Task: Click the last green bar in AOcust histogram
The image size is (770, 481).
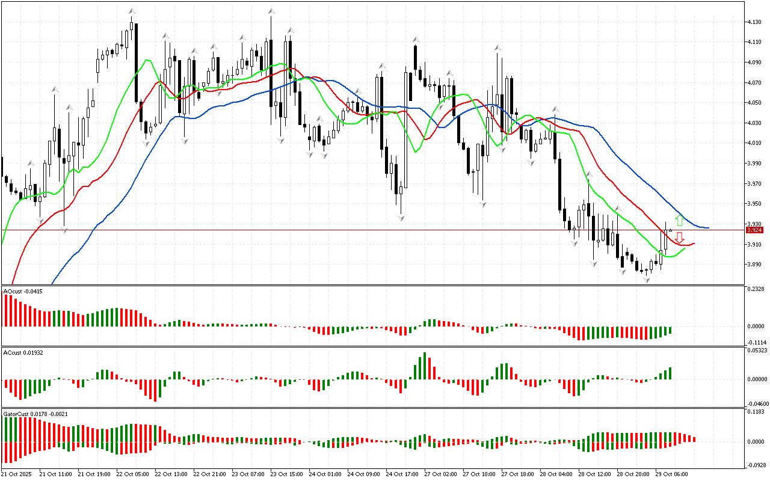Action: point(670,330)
